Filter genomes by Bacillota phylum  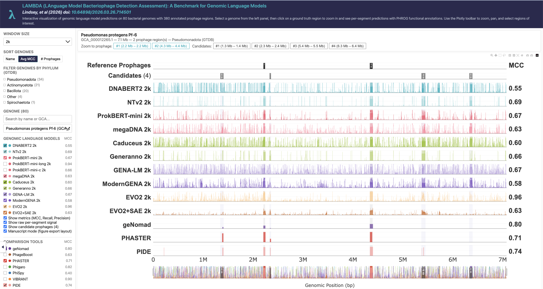click(x=4, y=91)
